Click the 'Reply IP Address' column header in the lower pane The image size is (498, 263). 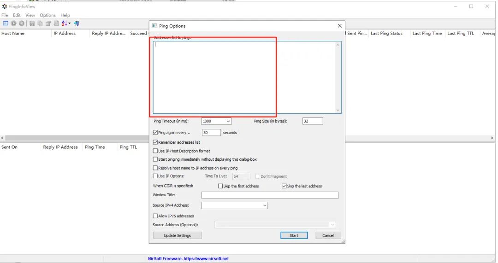point(62,147)
